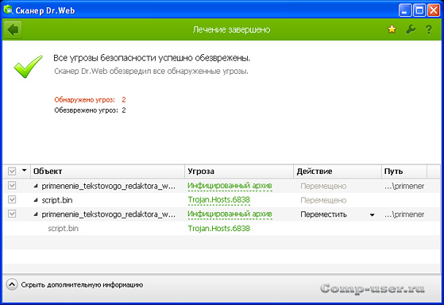This screenshot has height=305, width=444.
Task: Open Инфицированный архив link in Переместить row
Action: [x=230, y=214]
